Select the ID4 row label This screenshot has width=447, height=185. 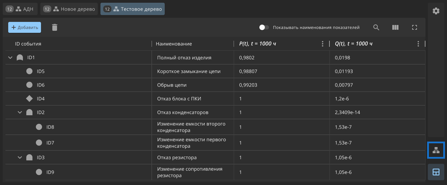coord(41,98)
